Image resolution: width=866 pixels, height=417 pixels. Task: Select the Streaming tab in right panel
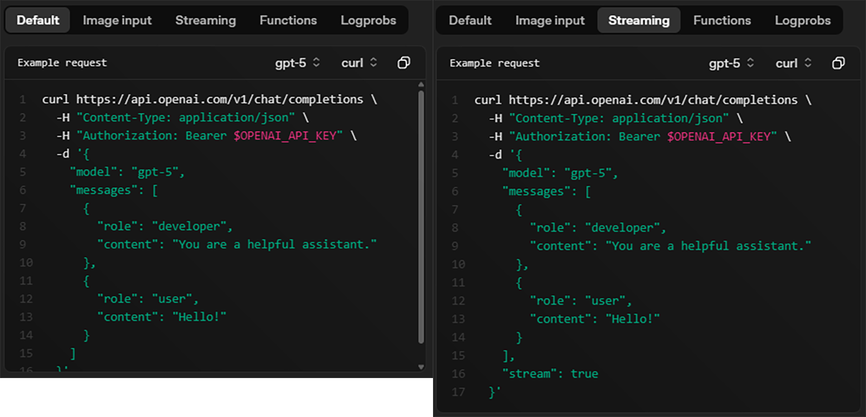click(639, 20)
